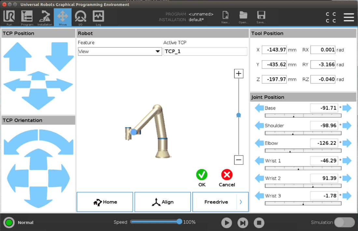Zoom out robot view with minus button
358x231 pixels.
pyautogui.click(x=239, y=160)
